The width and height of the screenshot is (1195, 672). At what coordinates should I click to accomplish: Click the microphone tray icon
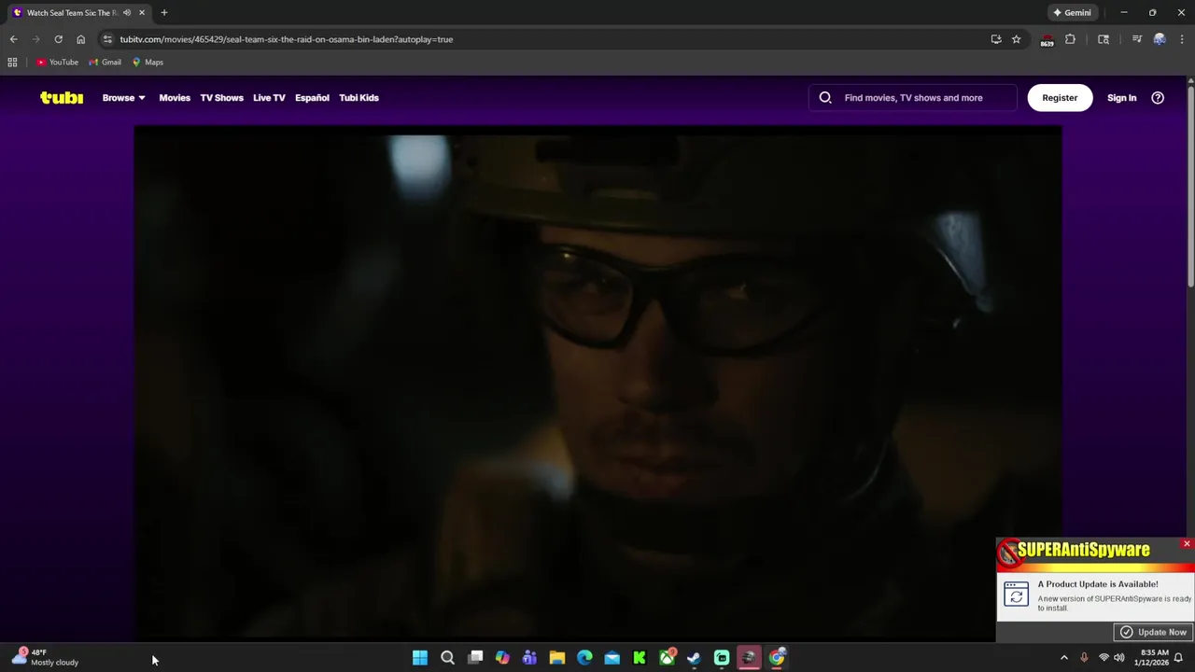1084,658
